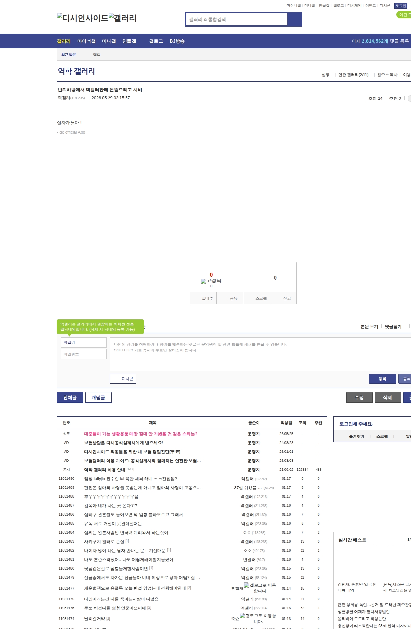Switch to 개념글 tab
Viewport: 411px width, 629px height.
tap(99, 398)
